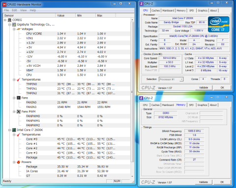Collapse the Intel Core i7 2600K node
Viewport: 236px width, 188px height.
tap(9, 130)
